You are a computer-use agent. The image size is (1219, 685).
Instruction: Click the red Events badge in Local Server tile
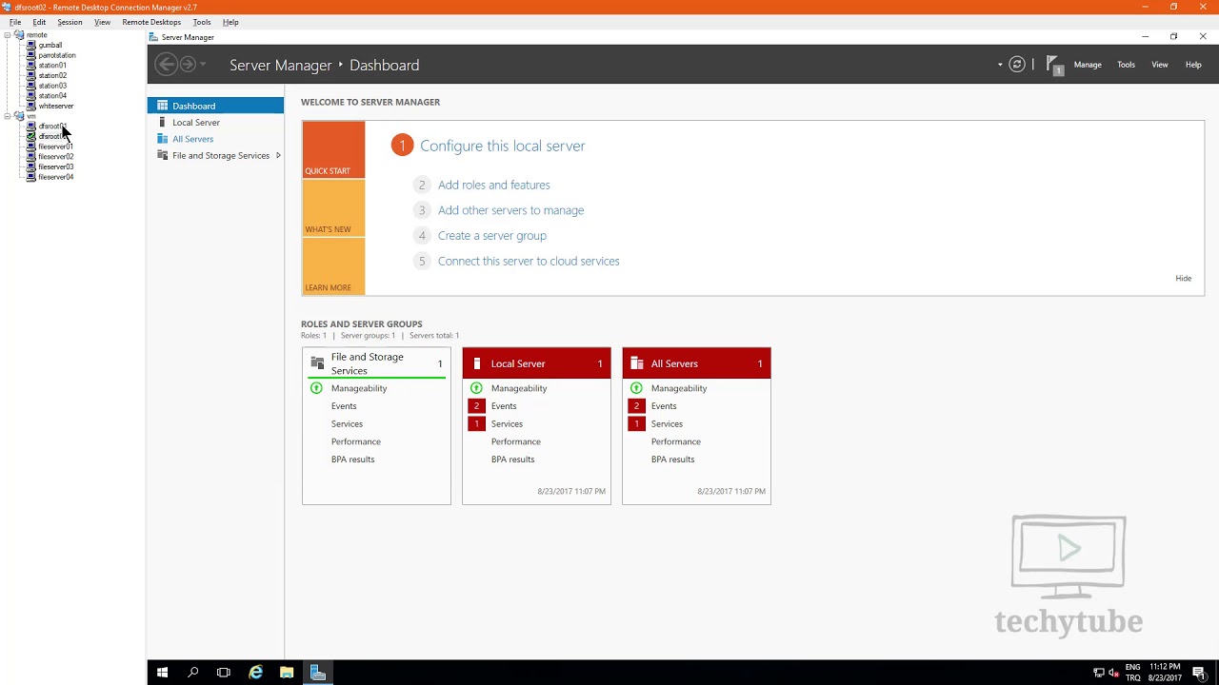click(477, 406)
